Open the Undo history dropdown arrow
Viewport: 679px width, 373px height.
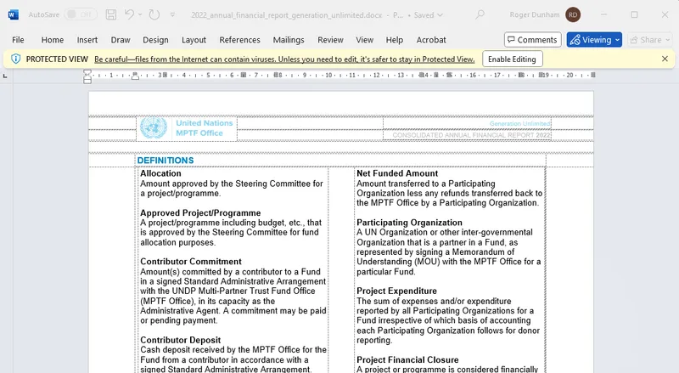click(140, 14)
